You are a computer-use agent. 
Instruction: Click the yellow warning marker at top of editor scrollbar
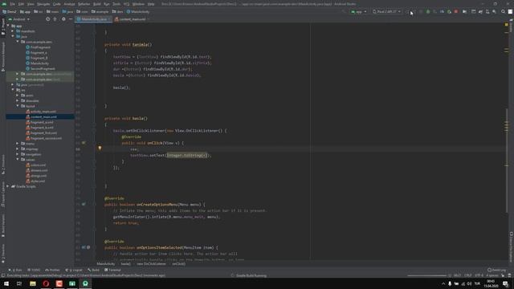pos(506,25)
